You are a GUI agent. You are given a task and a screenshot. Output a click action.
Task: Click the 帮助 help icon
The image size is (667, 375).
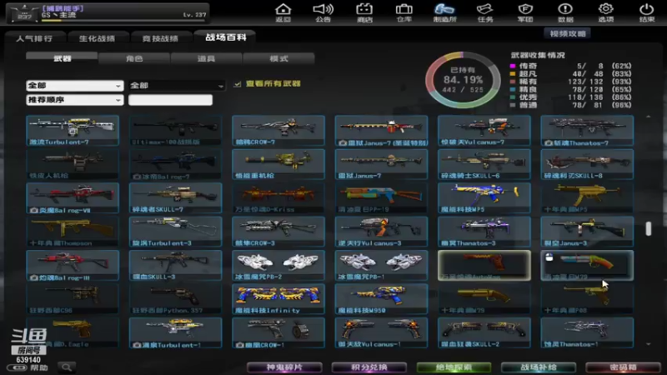(28, 367)
